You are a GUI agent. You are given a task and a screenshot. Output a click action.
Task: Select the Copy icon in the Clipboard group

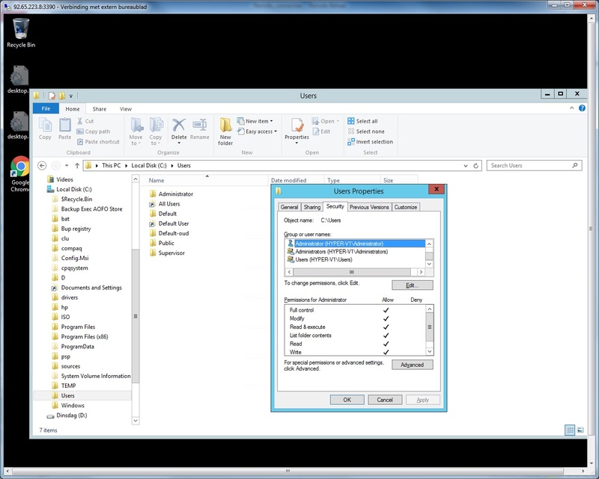click(x=46, y=127)
